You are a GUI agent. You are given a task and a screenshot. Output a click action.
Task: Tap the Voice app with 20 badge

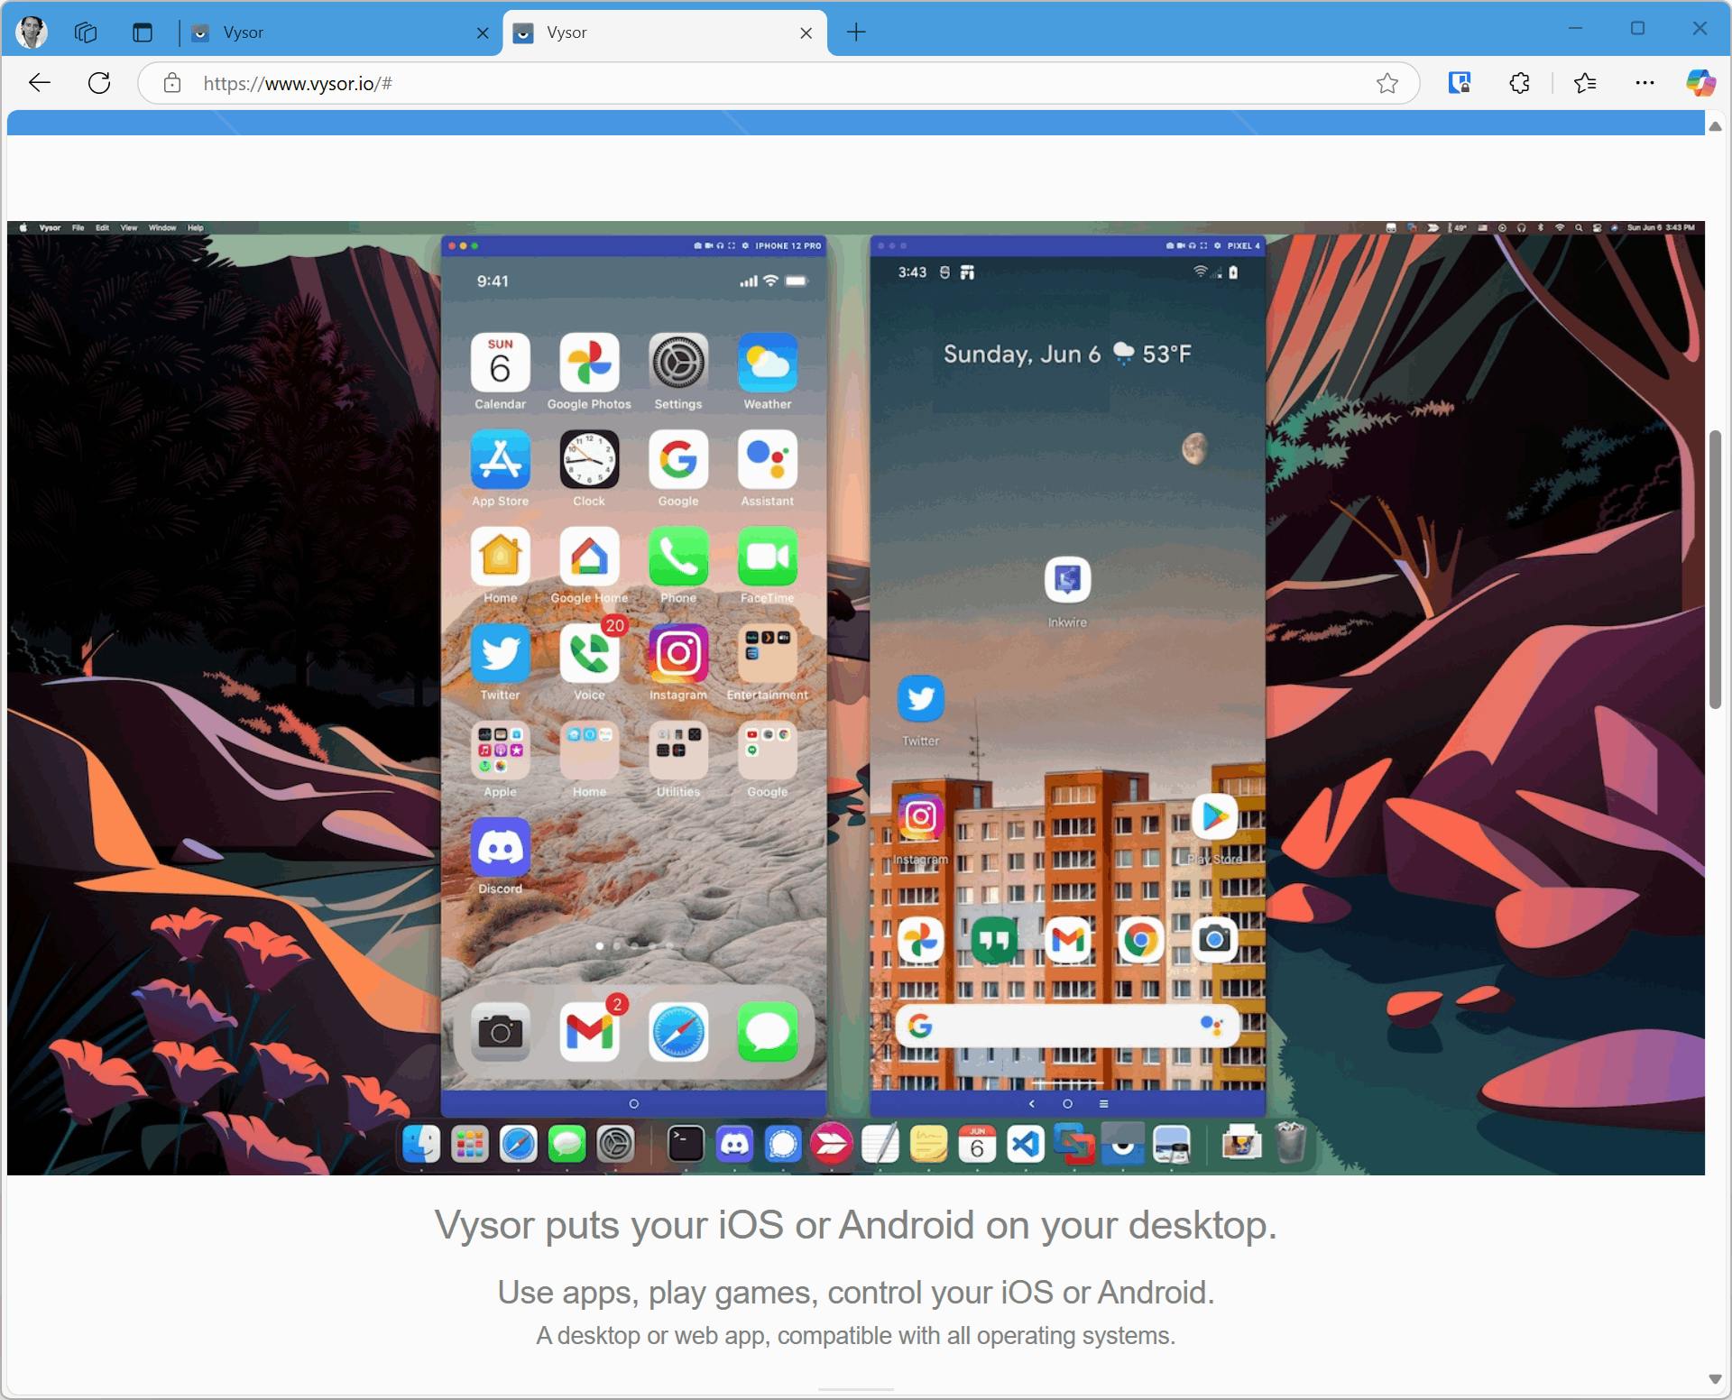point(589,653)
